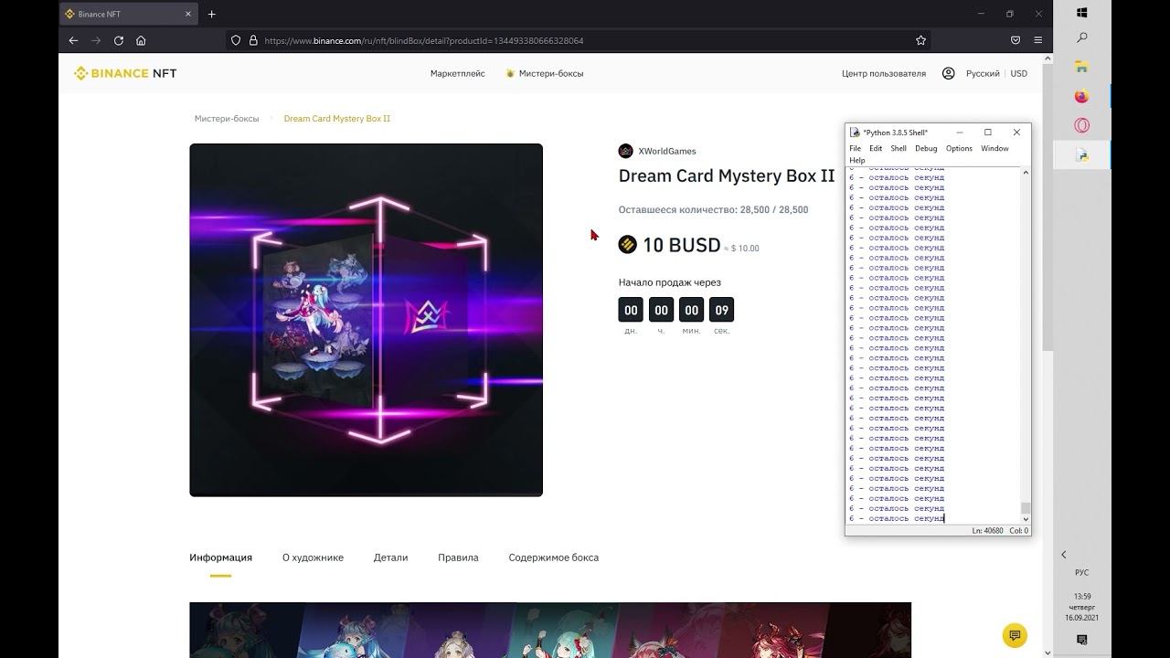Open the Options menu in Python Shell
The height and width of the screenshot is (658, 1170).
[x=959, y=148]
